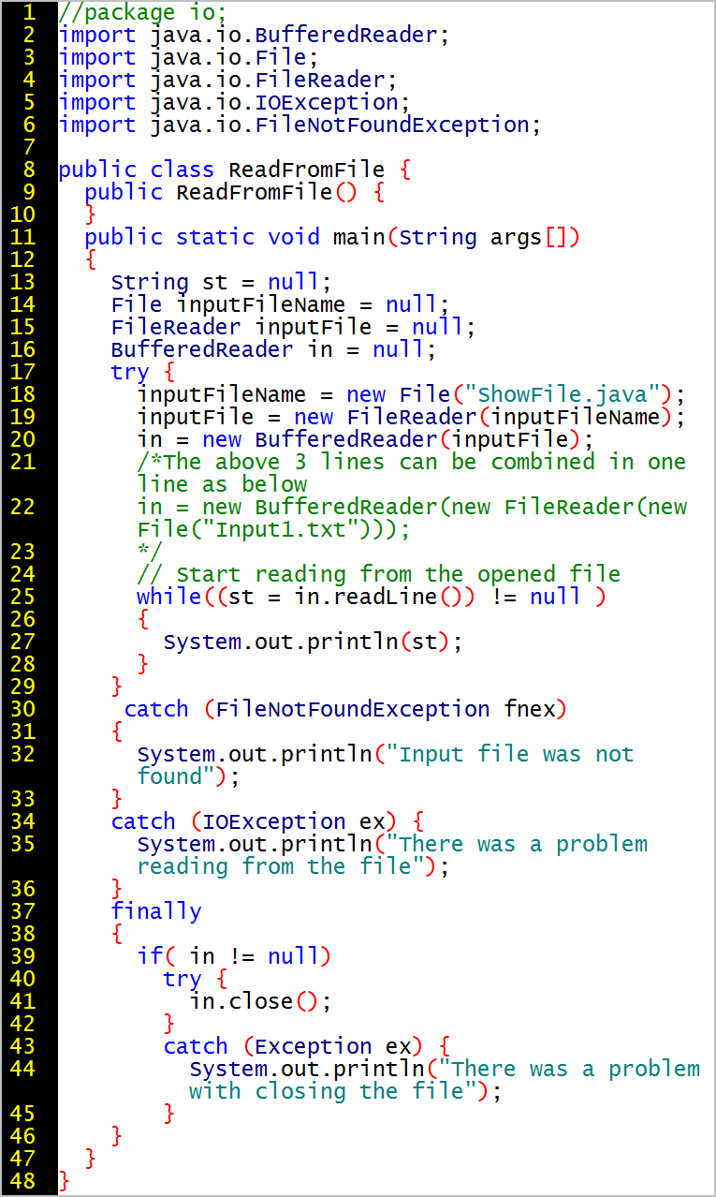
Task: Click the "catch (IOException ex) {" line
Action: (267, 822)
